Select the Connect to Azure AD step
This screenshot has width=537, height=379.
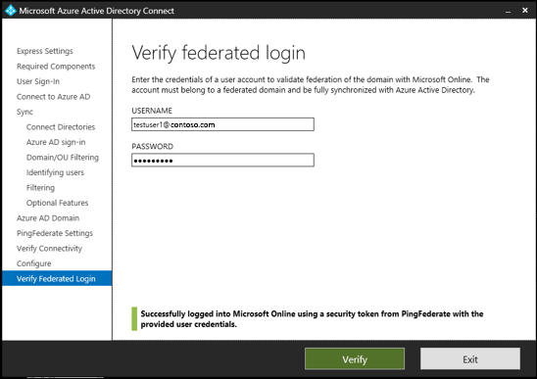pyautogui.click(x=54, y=97)
